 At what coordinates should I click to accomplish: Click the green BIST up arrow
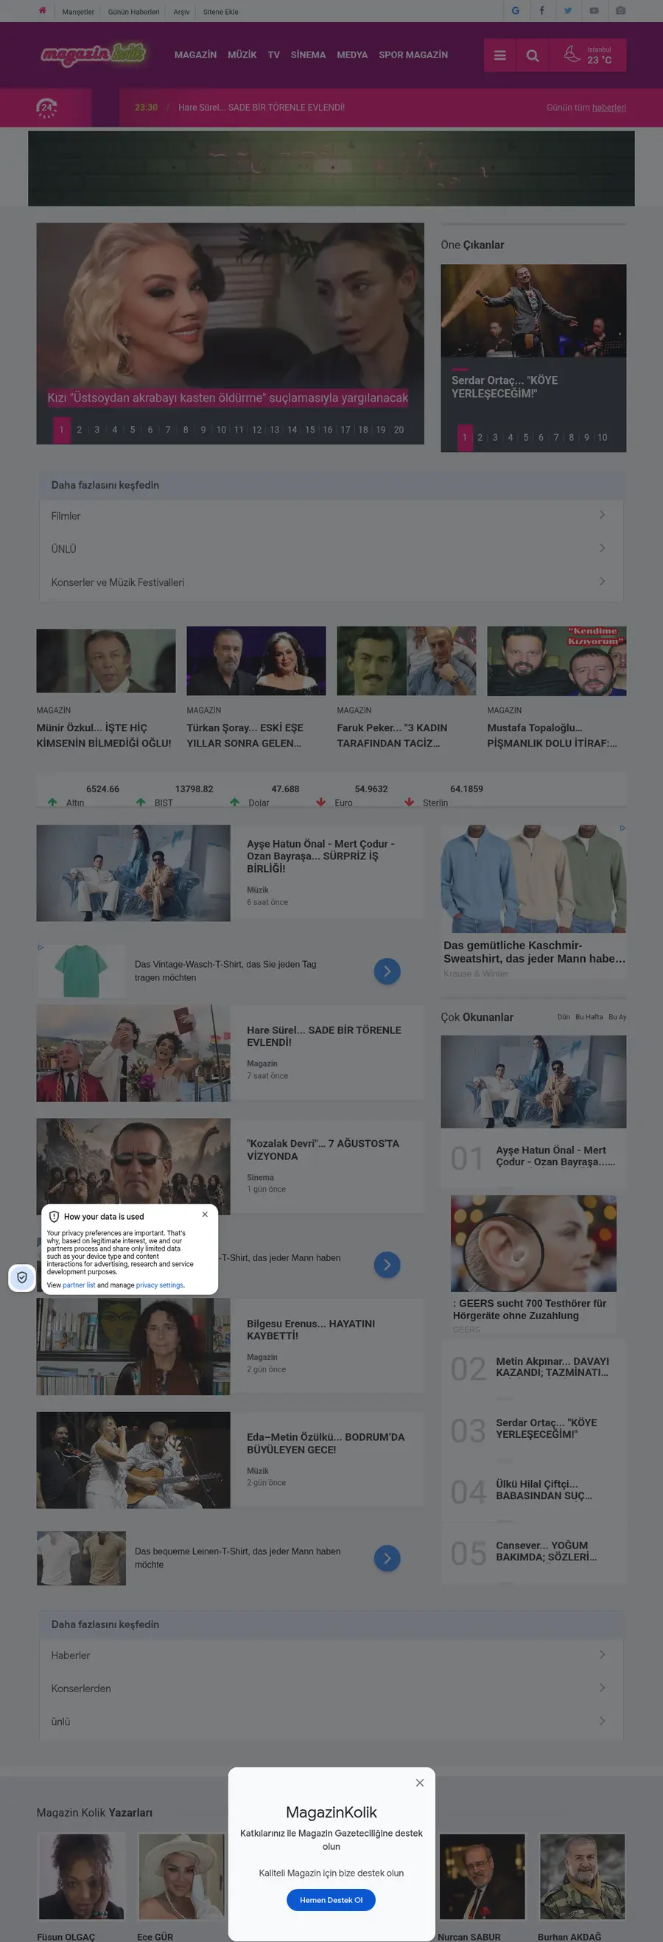141,802
